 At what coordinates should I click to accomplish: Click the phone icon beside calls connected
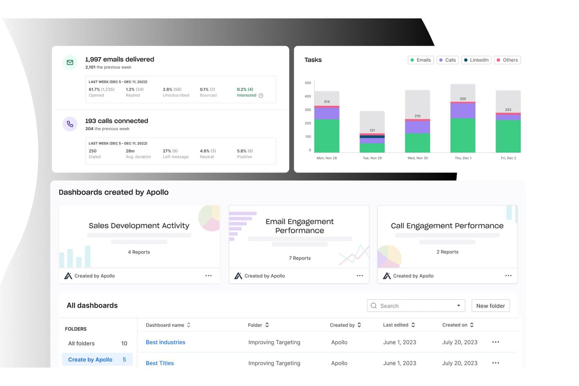(70, 124)
